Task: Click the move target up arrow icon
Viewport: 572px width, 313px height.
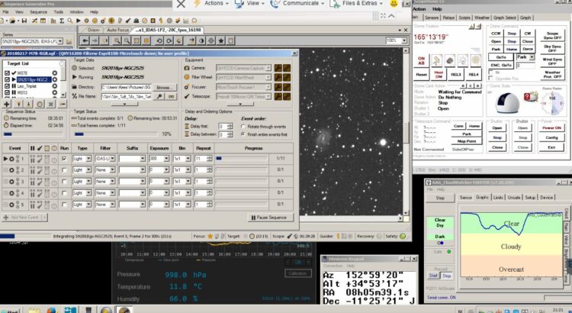Action: click(18, 105)
